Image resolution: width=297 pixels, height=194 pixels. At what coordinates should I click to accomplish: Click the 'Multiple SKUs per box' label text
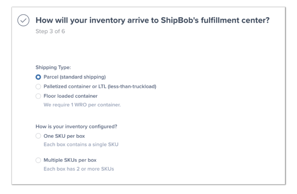[x=70, y=160]
